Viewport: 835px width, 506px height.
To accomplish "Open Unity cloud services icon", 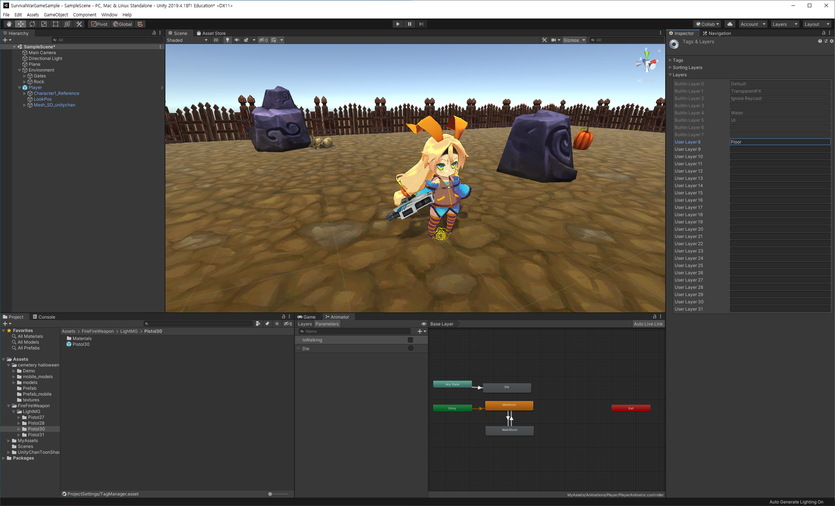I will [730, 24].
